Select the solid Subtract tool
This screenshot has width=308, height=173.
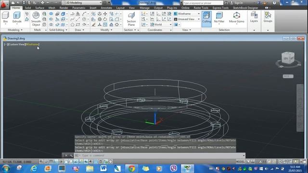click(51, 19)
